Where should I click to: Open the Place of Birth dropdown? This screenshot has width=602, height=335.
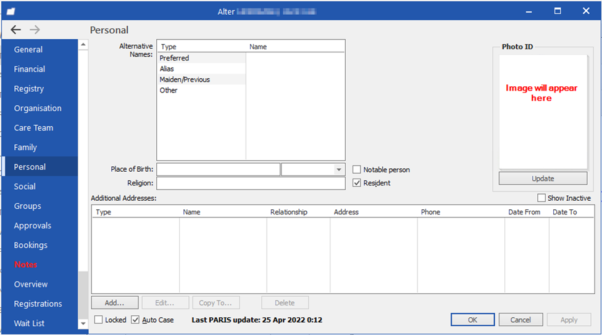tap(338, 170)
